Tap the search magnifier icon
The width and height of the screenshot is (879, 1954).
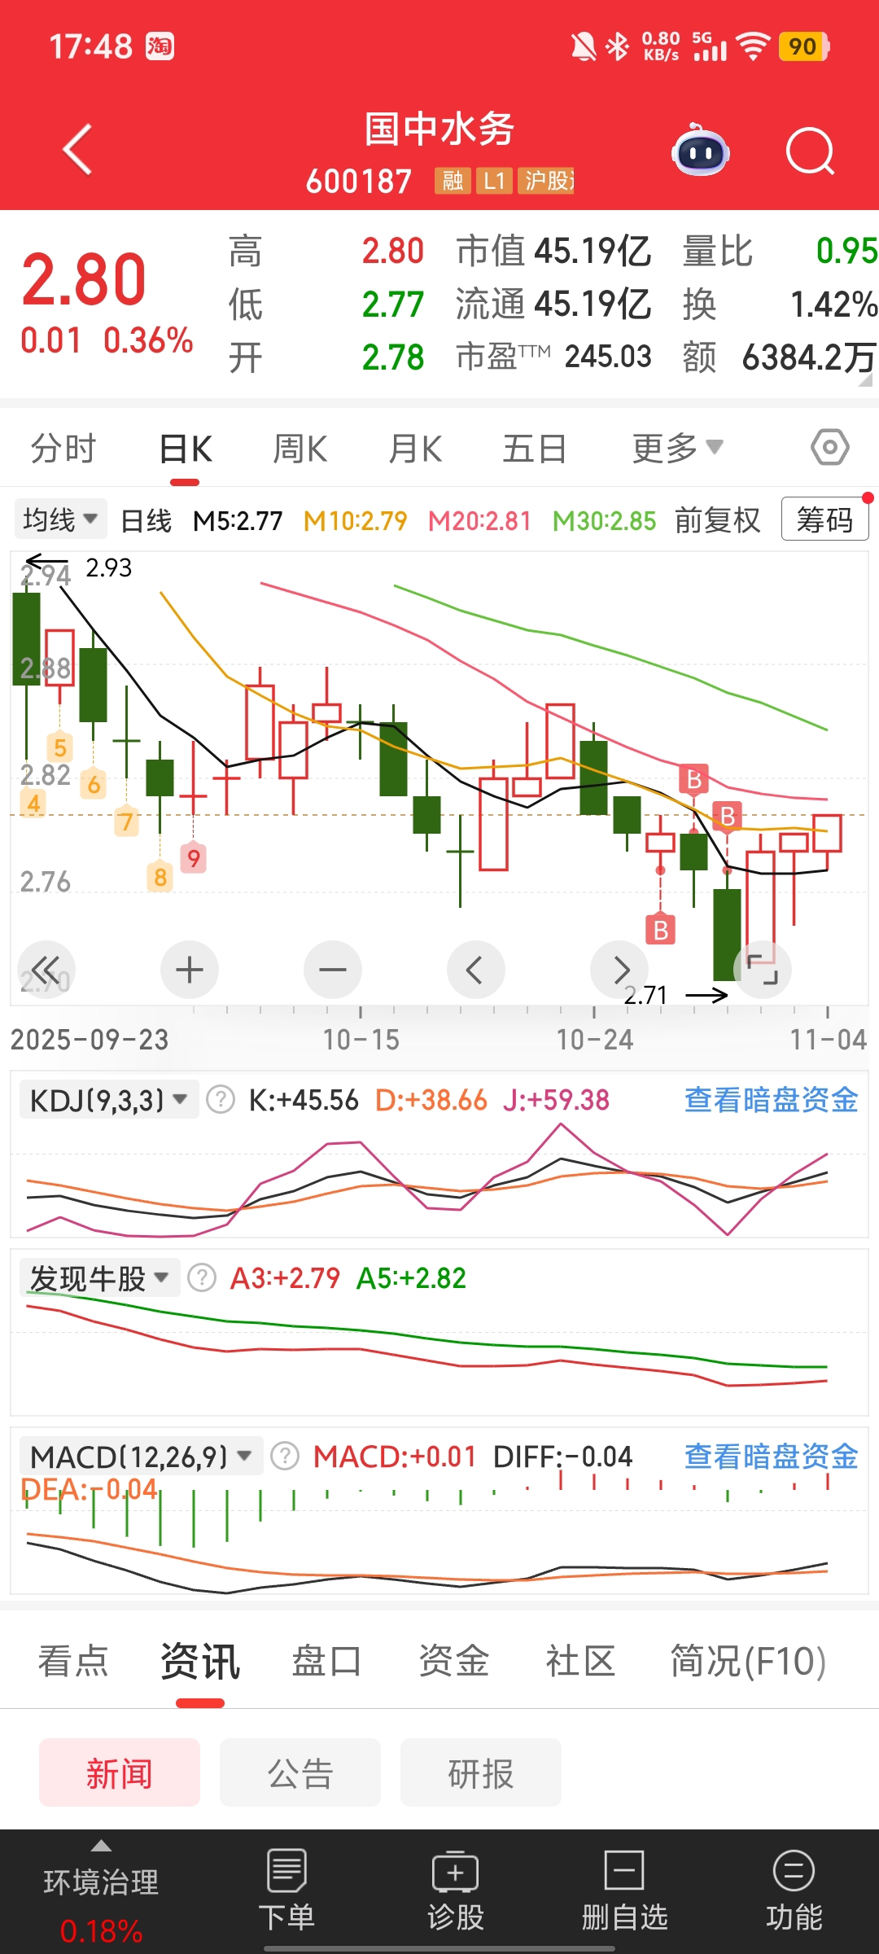coord(810,151)
